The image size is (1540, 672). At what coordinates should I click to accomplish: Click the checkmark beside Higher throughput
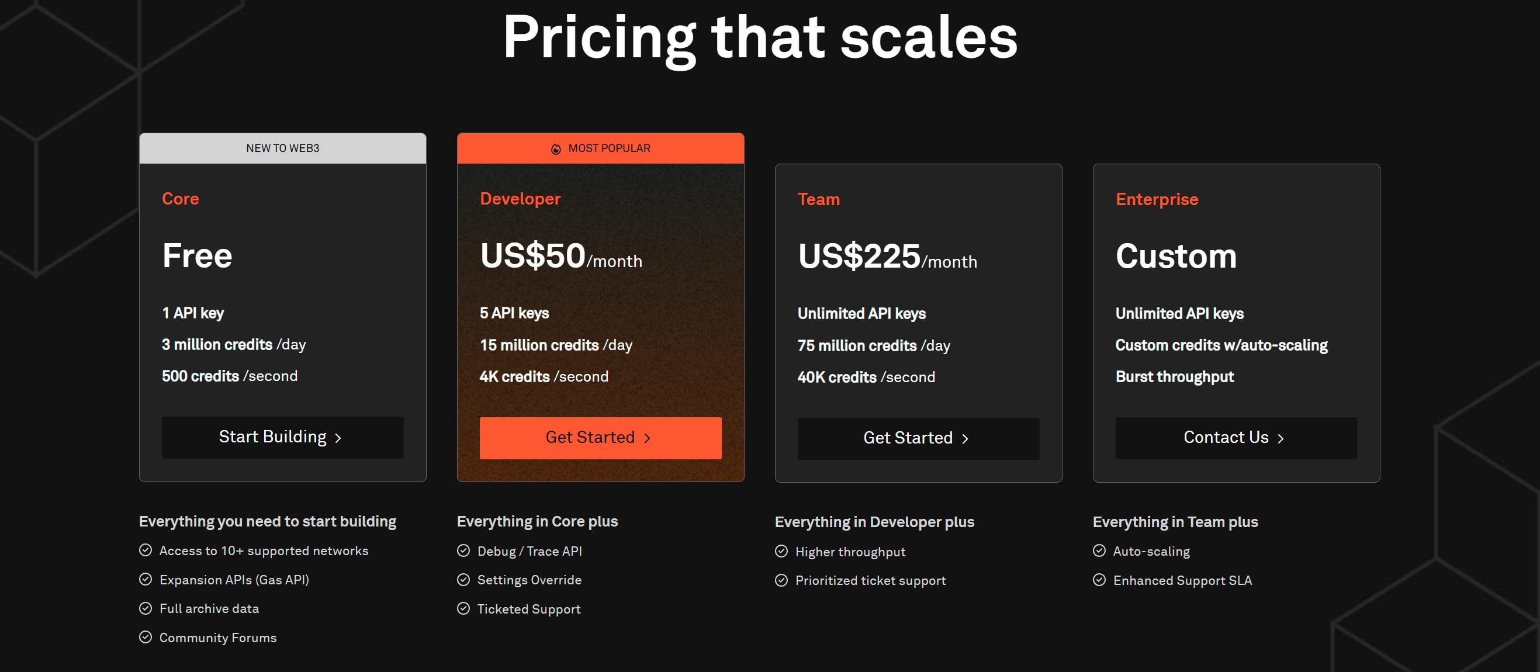781,550
